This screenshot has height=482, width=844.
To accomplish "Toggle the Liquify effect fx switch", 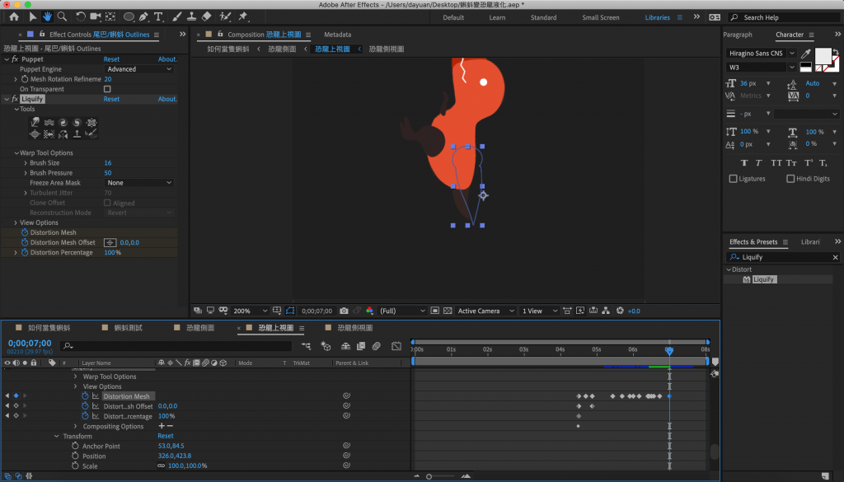I will [15, 99].
